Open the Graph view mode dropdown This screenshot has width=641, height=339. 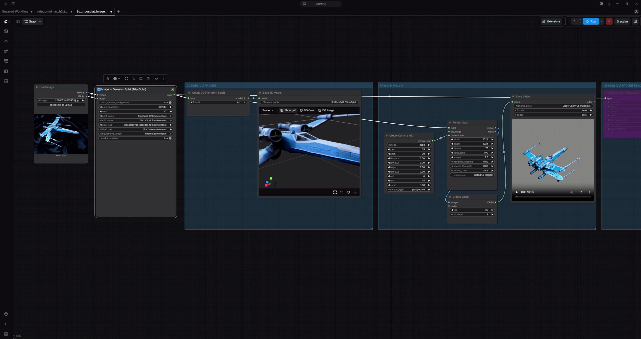33,22
